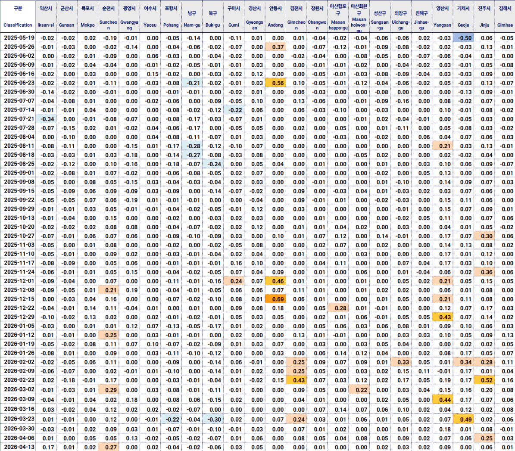Click the Yangsan column header
Image resolution: width=515 pixels, height=451 pixels.
click(443, 17)
